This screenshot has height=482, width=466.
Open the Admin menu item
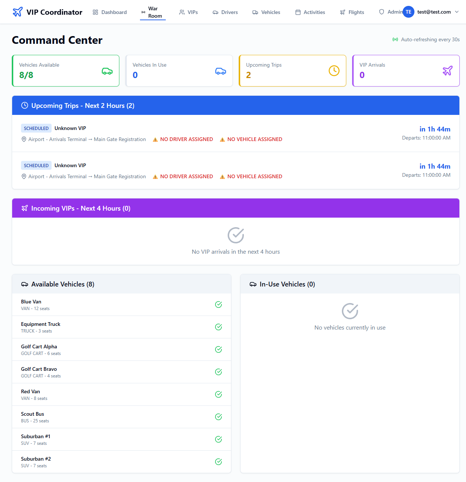click(x=390, y=12)
